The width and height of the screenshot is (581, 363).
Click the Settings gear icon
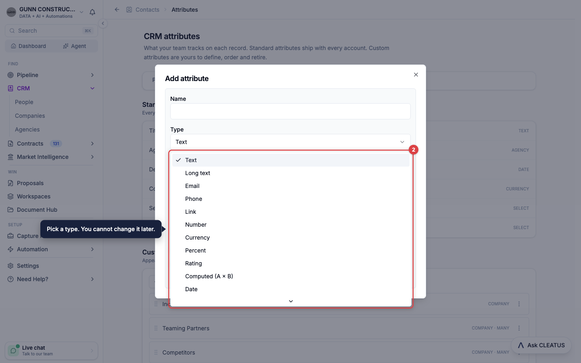(10, 266)
